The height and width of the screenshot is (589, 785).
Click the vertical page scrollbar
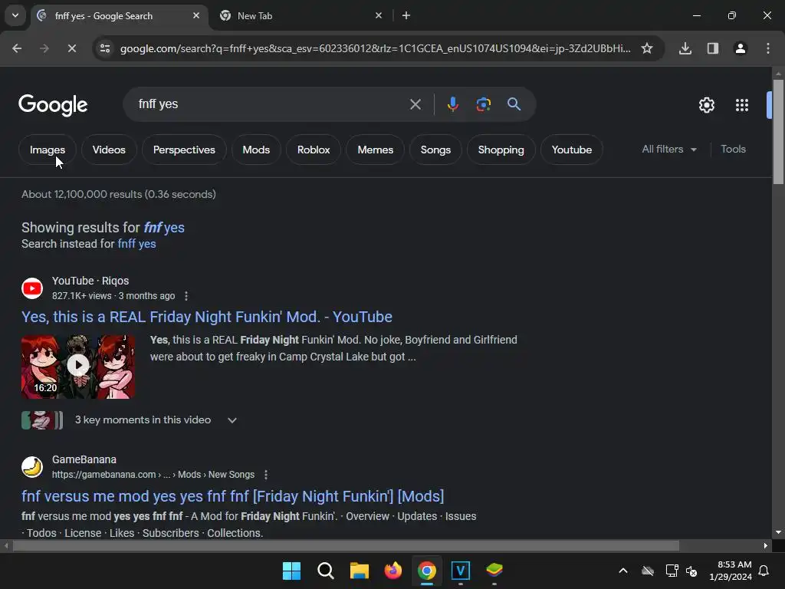(x=778, y=131)
